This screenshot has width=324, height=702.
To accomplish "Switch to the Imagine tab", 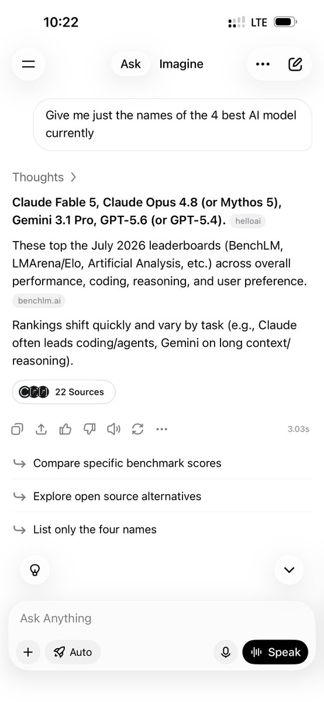I will pyautogui.click(x=181, y=64).
